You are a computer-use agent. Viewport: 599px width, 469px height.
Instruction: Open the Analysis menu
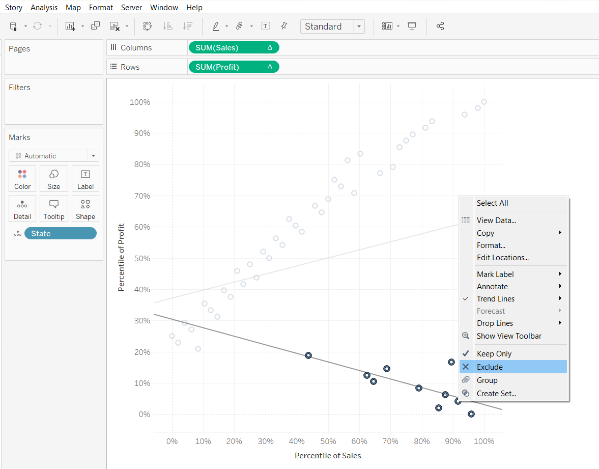(x=44, y=8)
